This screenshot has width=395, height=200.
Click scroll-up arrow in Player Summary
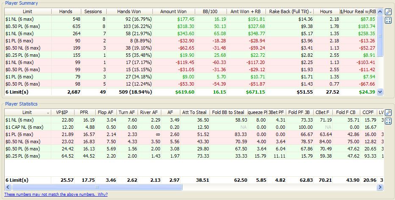pyautogui.click(x=379, y=12)
